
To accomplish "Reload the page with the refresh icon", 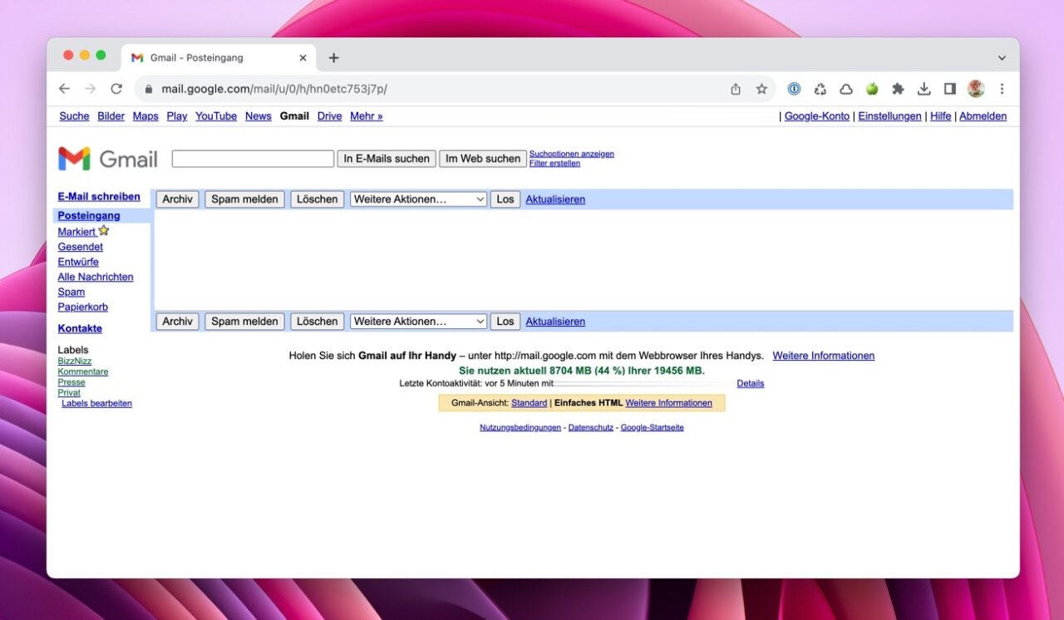I will [x=116, y=89].
